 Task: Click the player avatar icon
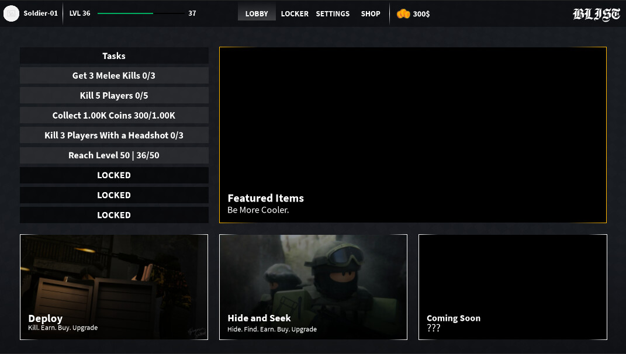pos(12,13)
